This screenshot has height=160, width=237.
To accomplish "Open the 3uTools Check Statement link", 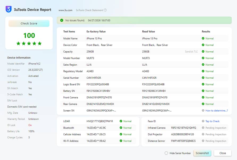I will coord(89,10).
